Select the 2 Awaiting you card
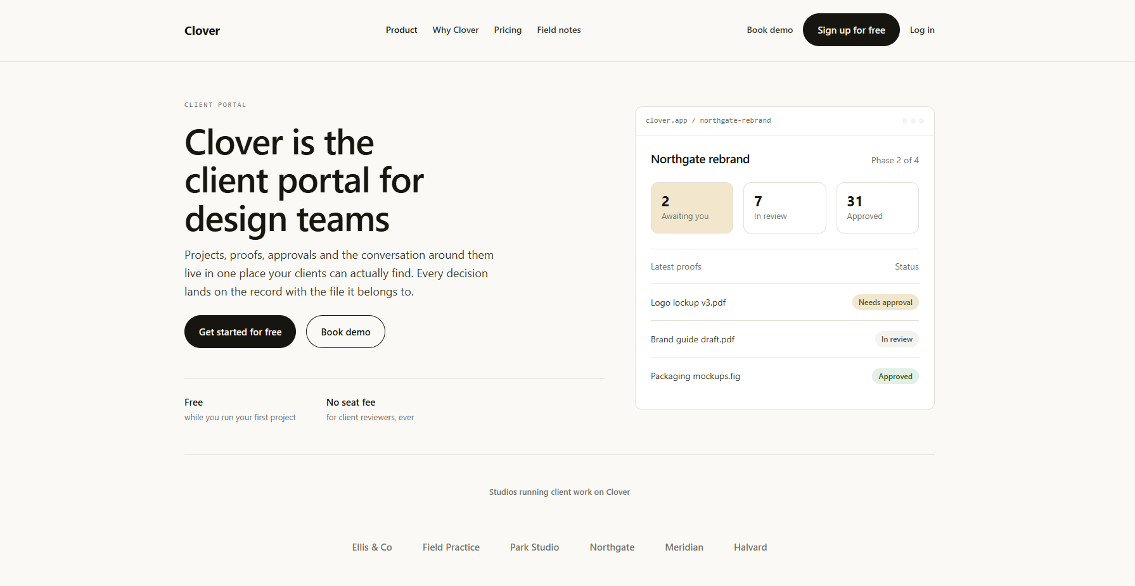This screenshot has height=586, width=1135. point(692,208)
